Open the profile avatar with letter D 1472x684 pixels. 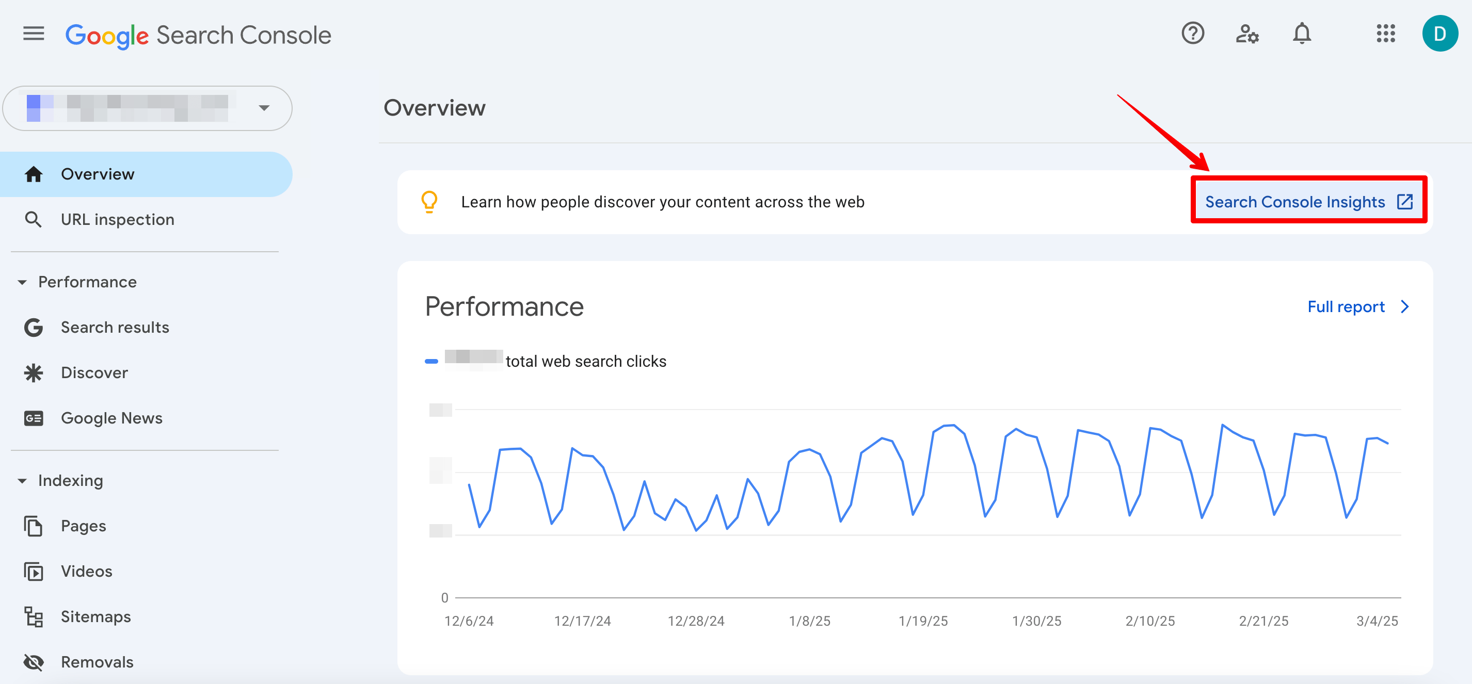coord(1440,34)
